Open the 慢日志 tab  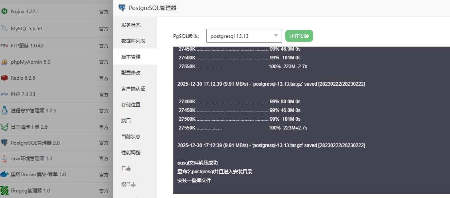click(128, 184)
